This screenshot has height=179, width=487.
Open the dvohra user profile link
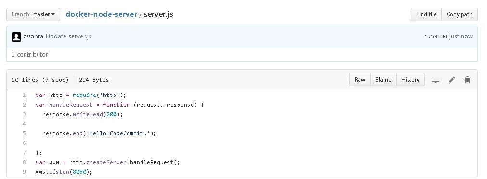click(33, 36)
